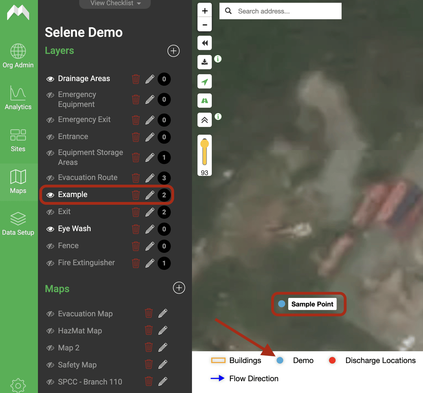Toggle visibility of the Fence layer
The image size is (423, 393).
point(50,246)
